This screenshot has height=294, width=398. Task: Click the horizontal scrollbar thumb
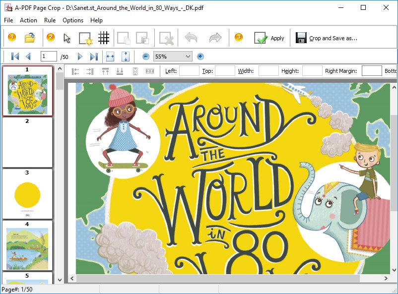[218, 278]
